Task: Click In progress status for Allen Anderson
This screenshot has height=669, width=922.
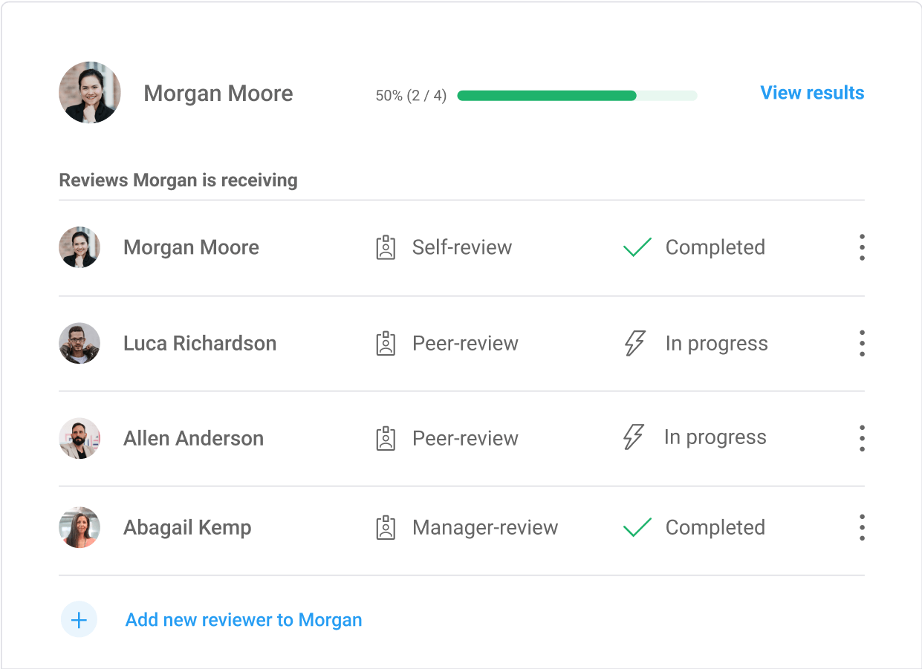Action: (x=715, y=438)
